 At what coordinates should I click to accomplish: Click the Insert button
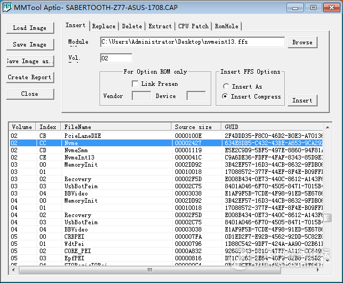(x=302, y=100)
